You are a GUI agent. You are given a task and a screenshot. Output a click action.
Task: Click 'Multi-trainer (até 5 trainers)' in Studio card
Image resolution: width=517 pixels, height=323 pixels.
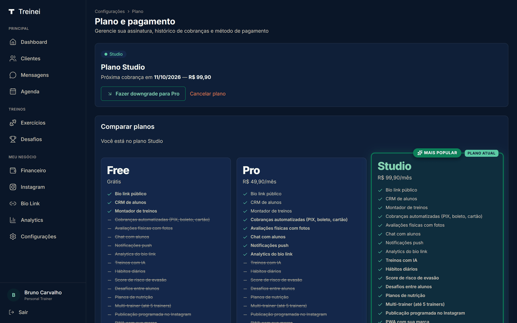click(415, 304)
